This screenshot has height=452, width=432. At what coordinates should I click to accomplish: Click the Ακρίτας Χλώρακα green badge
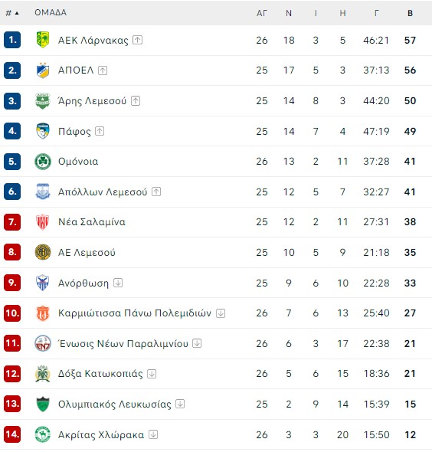tap(43, 434)
